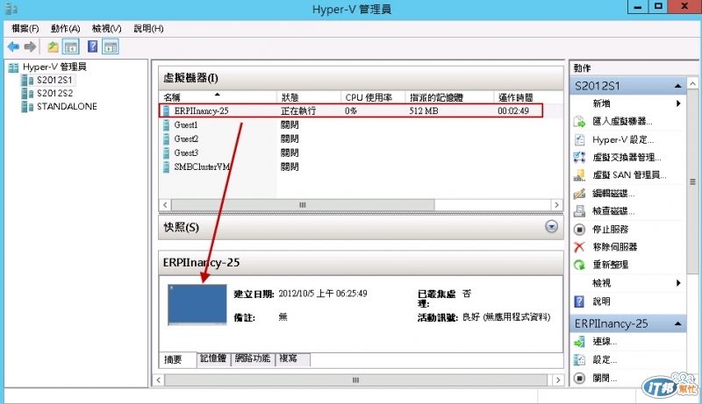Viewport: 702px width, 404px height.
Task: Click the 虛擬交換器管理 action link text
Action: click(x=627, y=158)
